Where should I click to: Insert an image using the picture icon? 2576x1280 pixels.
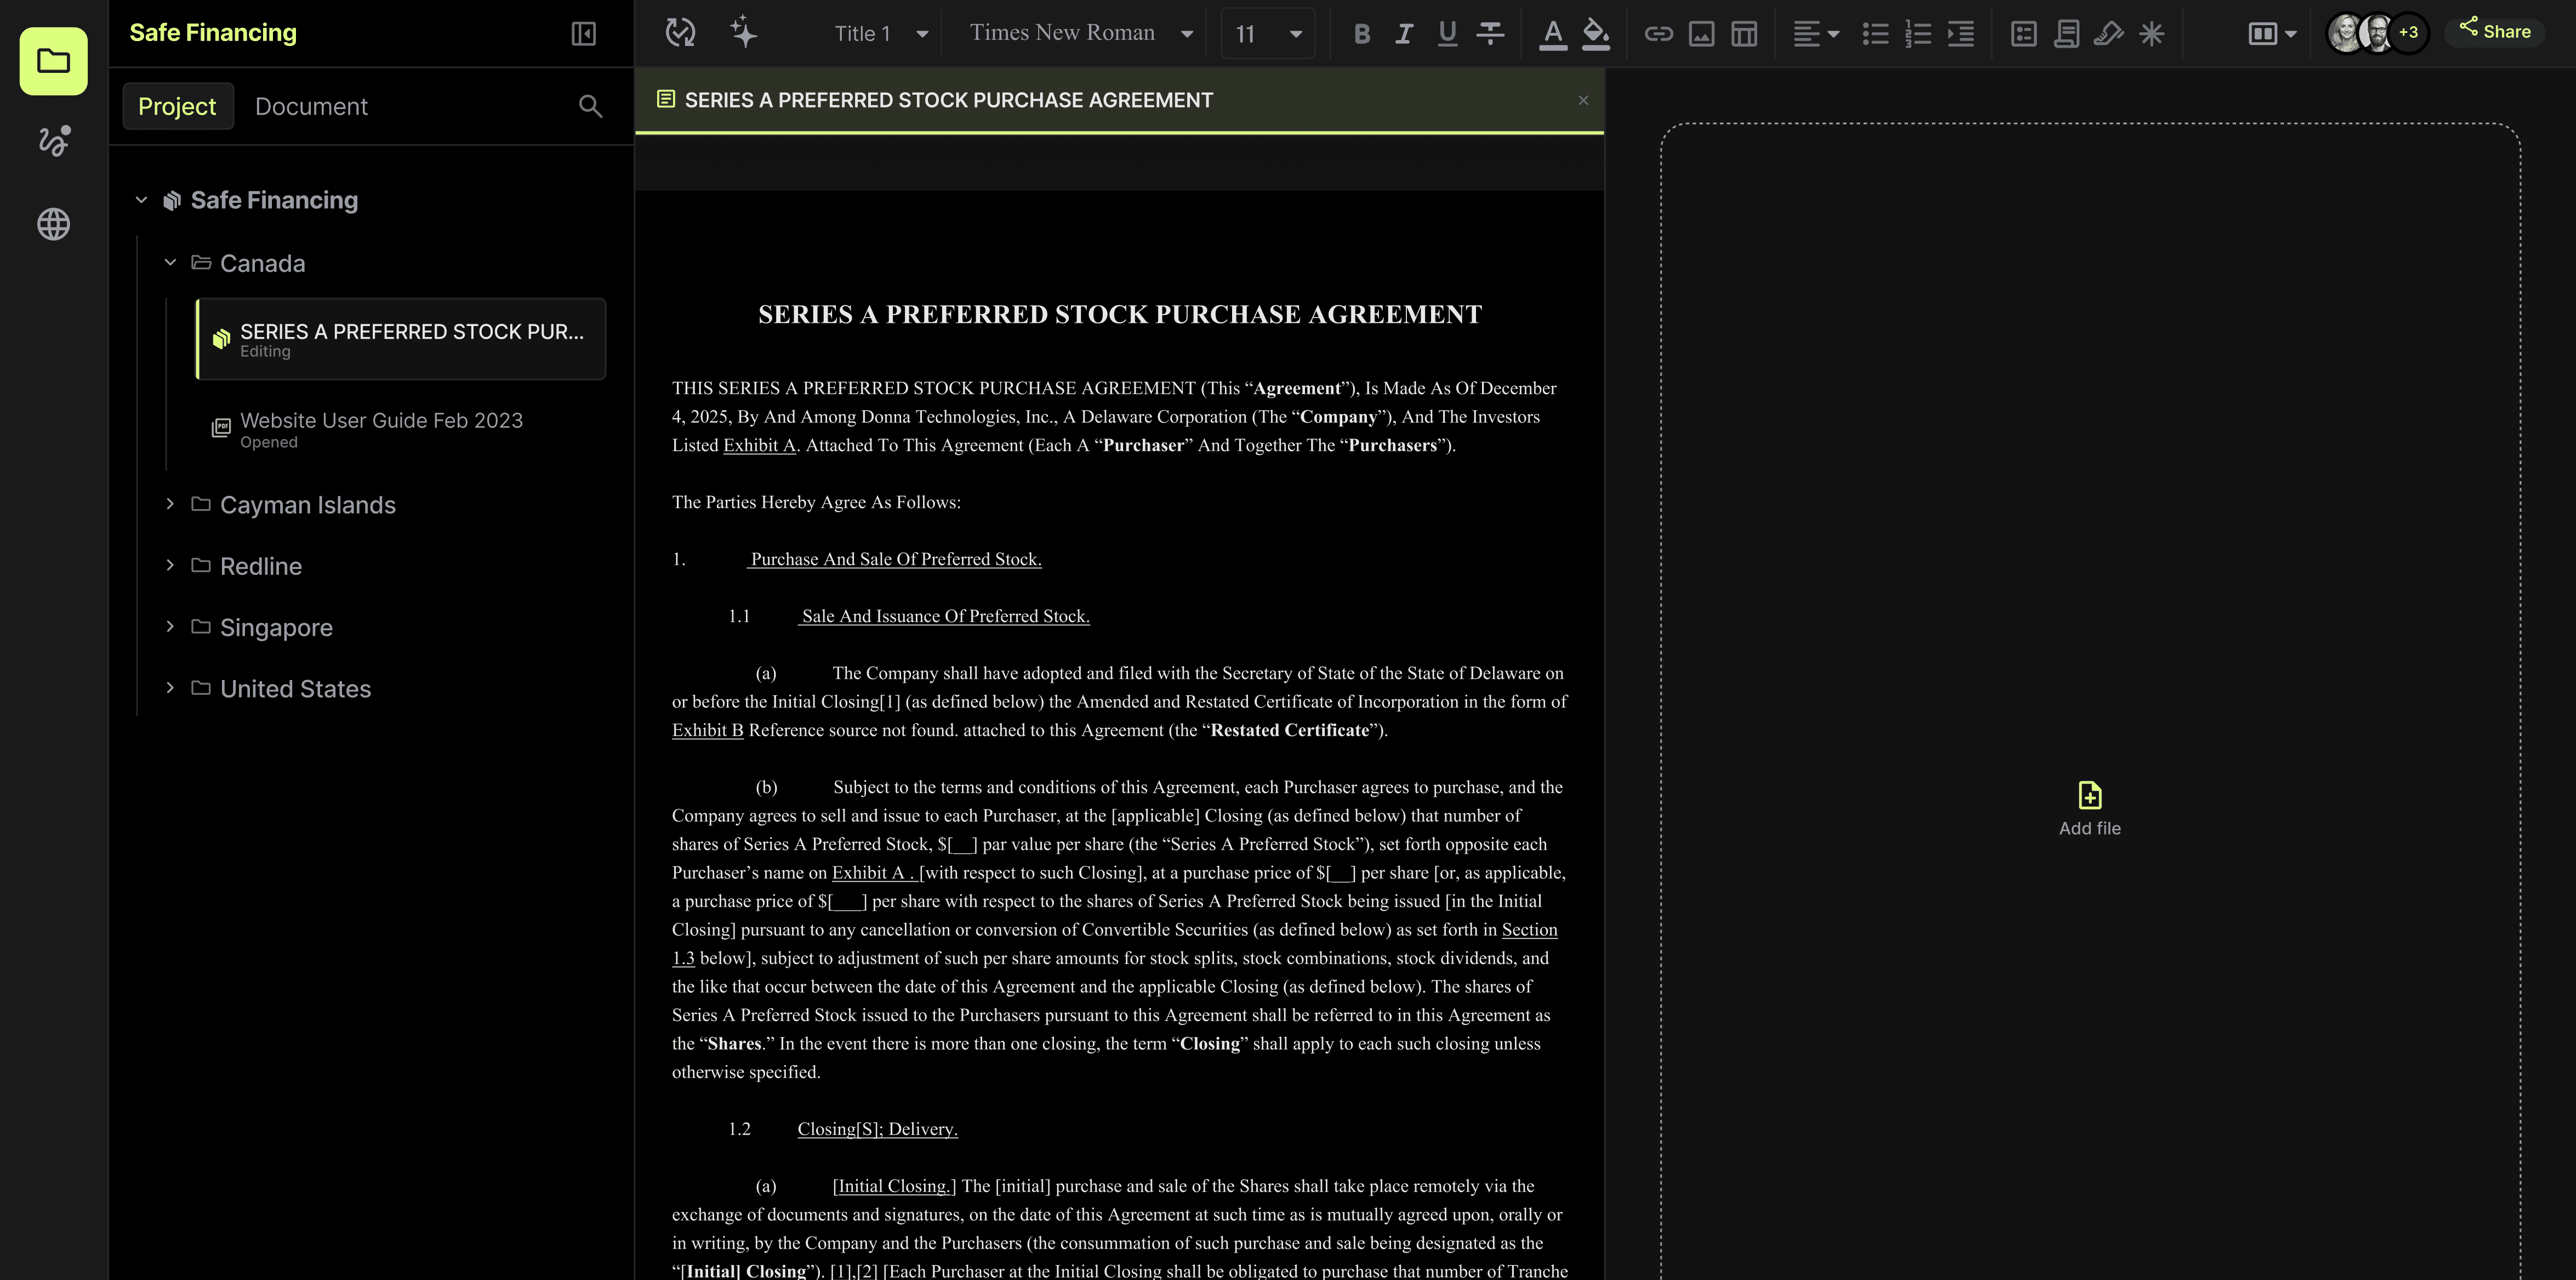tap(1701, 34)
